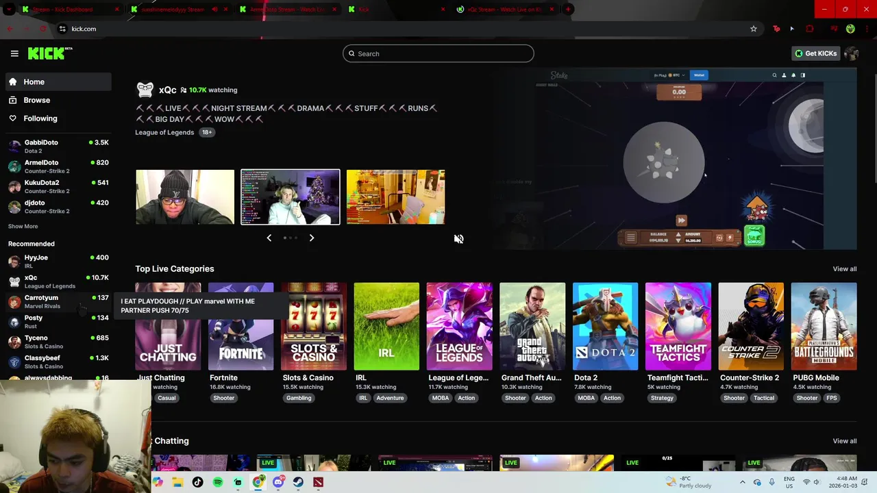
Task: Open xQc in the Recommended list
Action: click(58, 281)
